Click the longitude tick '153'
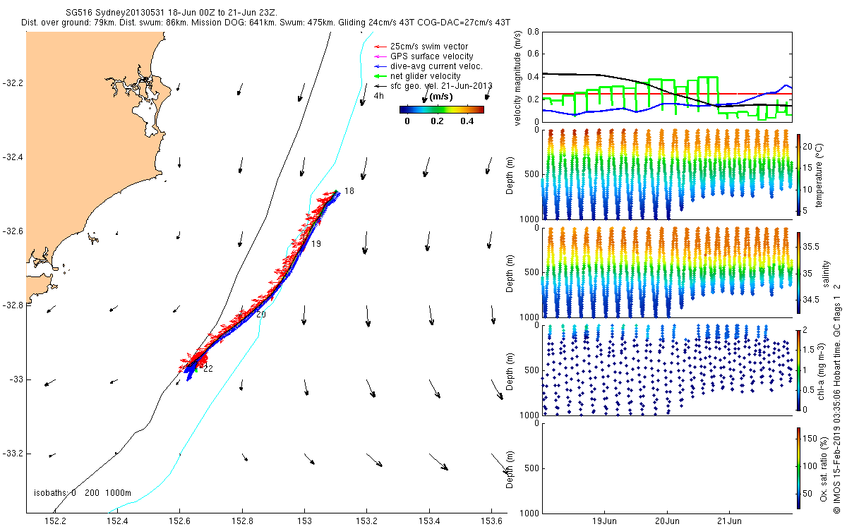847x529 pixels. pyautogui.click(x=304, y=521)
